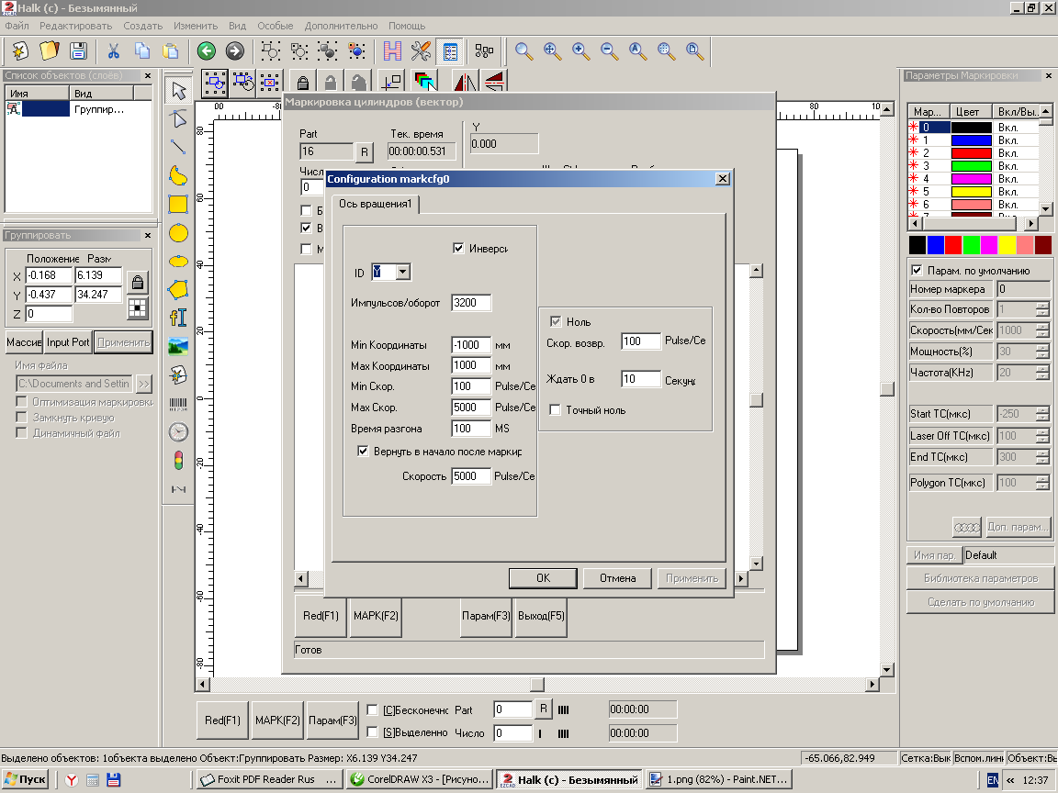This screenshot has width=1058, height=793.
Task: Click the Отмена button
Action: coord(617,578)
